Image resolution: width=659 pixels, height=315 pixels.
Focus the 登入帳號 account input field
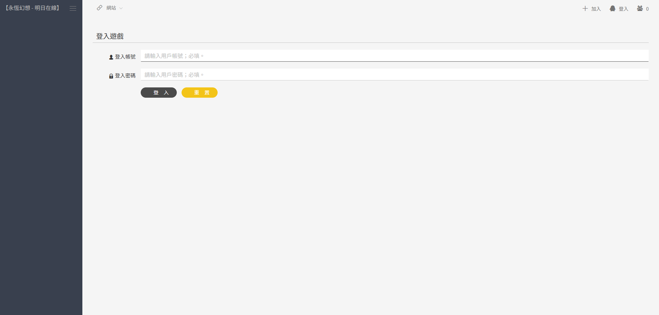pyautogui.click(x=394, y=56)
